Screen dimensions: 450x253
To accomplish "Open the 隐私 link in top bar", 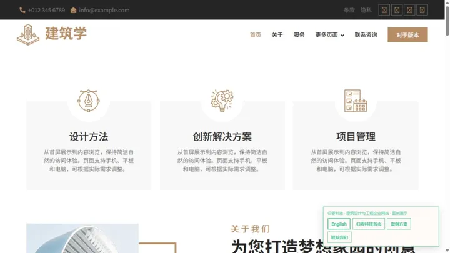I will tap(366, 11).
